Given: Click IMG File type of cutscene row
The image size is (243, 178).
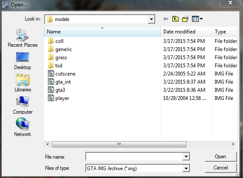Looking at the screenshot, I should tap(224, 73).
